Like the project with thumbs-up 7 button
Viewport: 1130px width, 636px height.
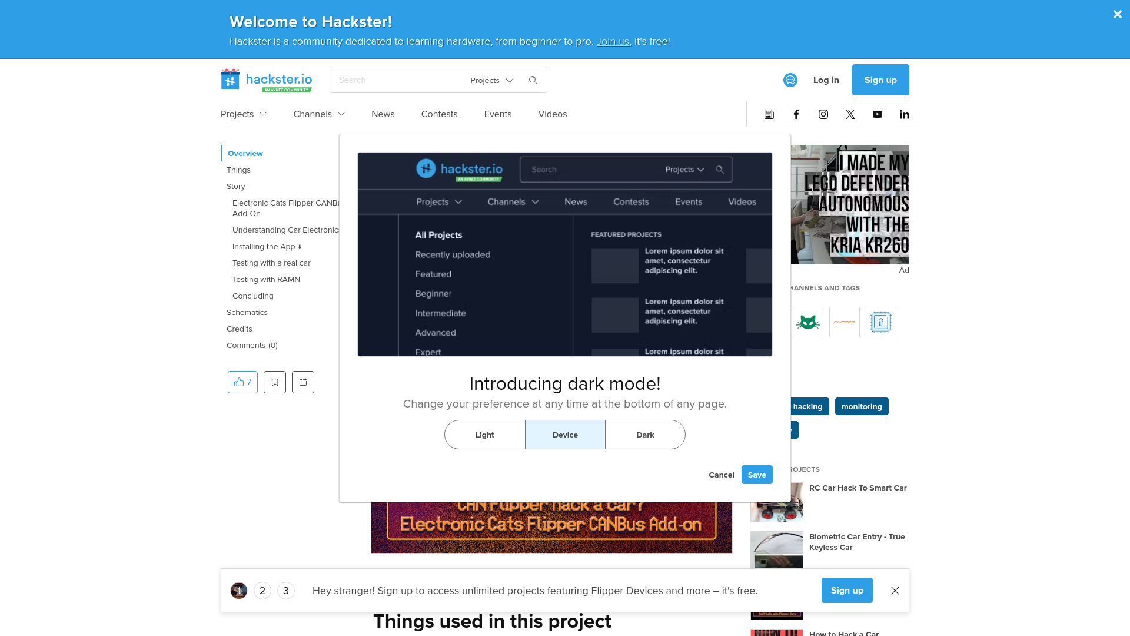[x=242, y=382]
